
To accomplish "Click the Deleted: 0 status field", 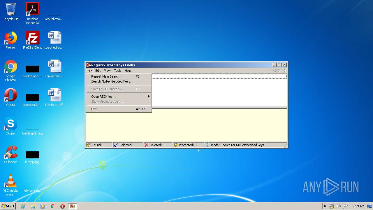I will pyautogui.click(x=158, y=145).
